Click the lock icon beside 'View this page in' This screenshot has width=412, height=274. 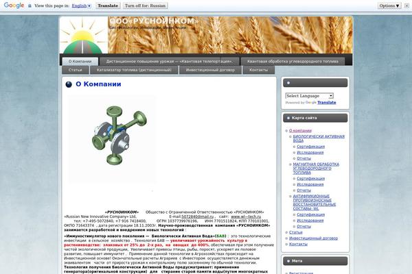[30, 5]
